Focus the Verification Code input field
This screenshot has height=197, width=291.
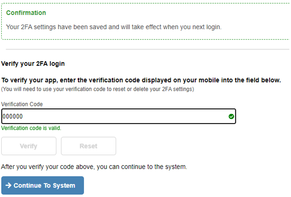click(x=119, y=116)
